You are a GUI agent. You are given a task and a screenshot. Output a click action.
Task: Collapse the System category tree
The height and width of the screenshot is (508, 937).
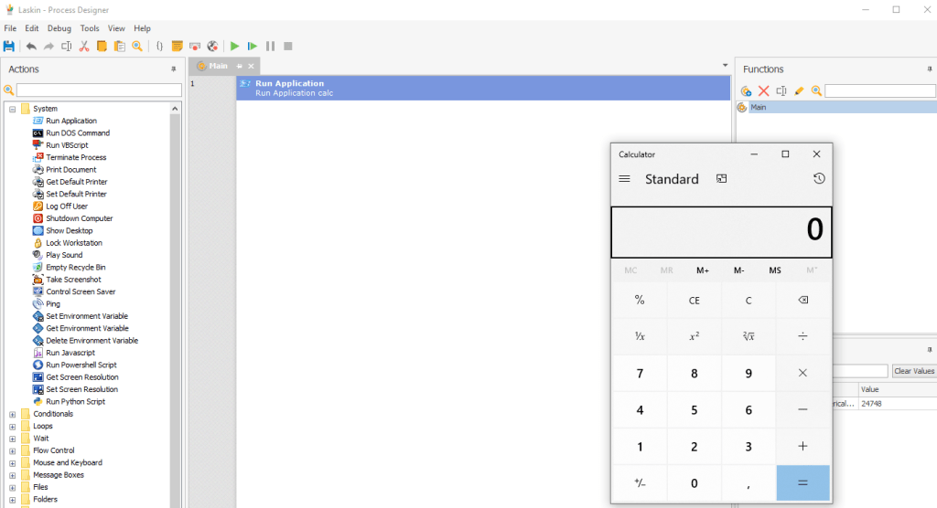tap(13, 109)
